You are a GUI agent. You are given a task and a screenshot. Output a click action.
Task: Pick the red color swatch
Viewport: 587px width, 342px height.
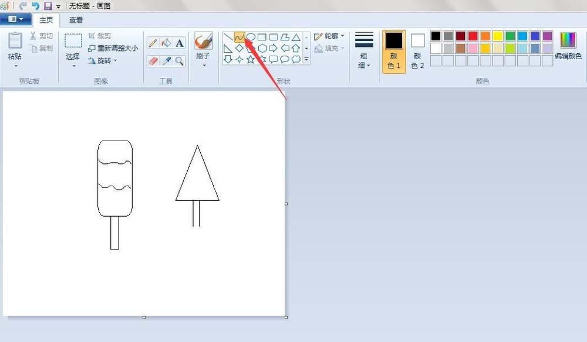473,36
